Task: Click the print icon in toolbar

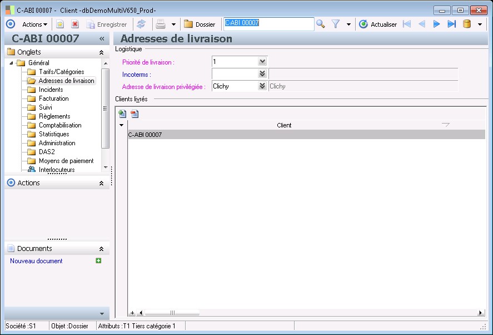Action: click(x=161, y=24)
